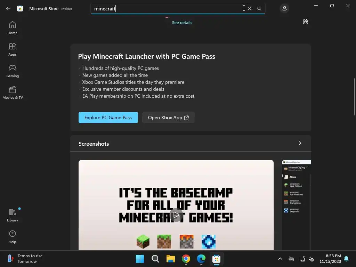Viewport: 356px width, 267px height.
Task: Click the network display tray icon
Action: click(x=302, y=259)
